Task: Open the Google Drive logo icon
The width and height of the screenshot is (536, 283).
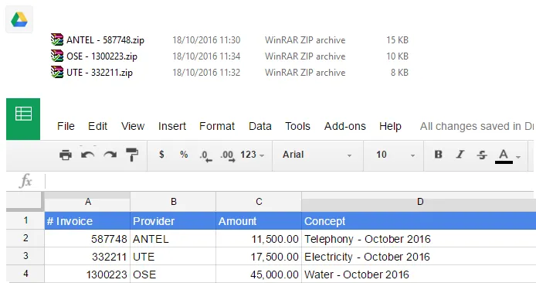Action: pos(19,19)
